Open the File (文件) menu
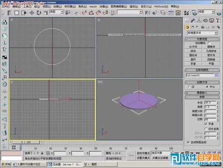The image size is (223, 168). [x=6, y=6]
